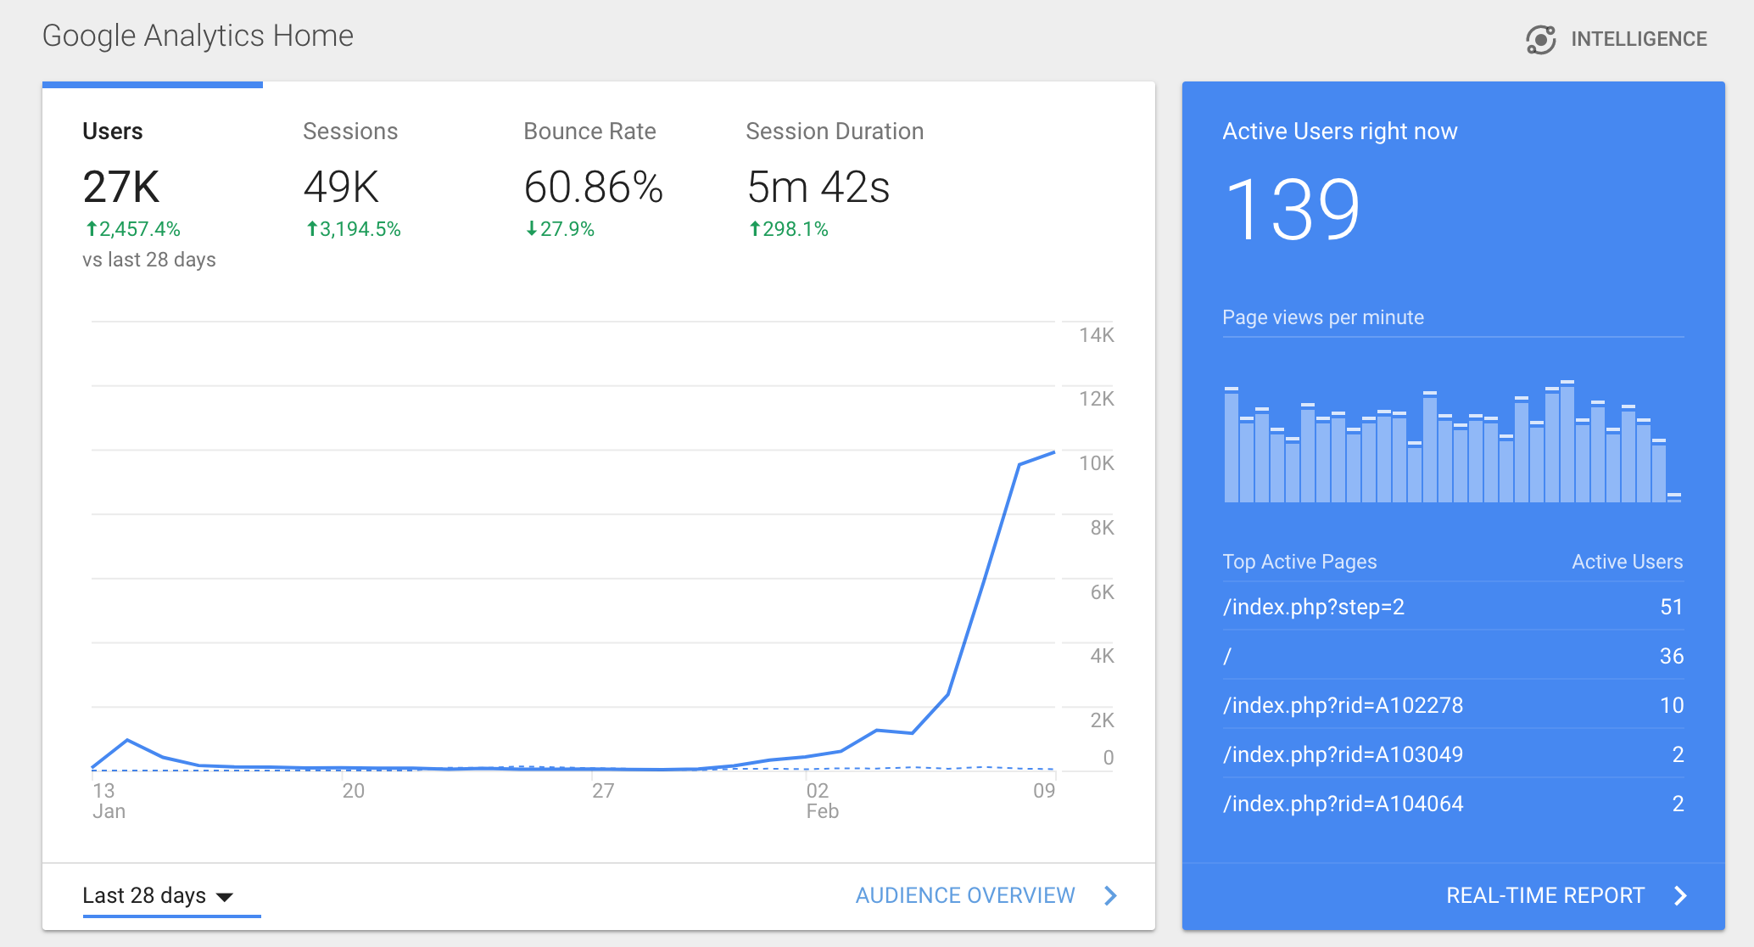
Task: Click the 5m 42s session duration value
Action: pyautogui.click(x=818, y=187)
